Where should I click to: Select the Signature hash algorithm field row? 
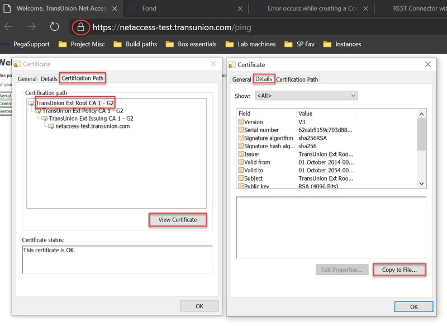[326, 146]
